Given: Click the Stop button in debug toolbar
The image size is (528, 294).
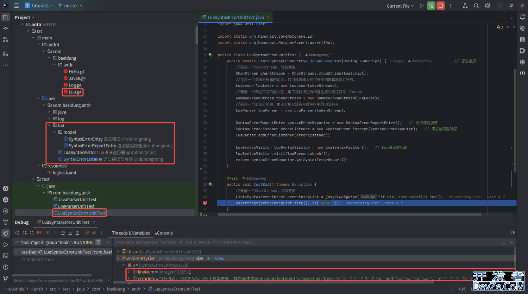Looking at the screenshot, I should coord(39,233).
